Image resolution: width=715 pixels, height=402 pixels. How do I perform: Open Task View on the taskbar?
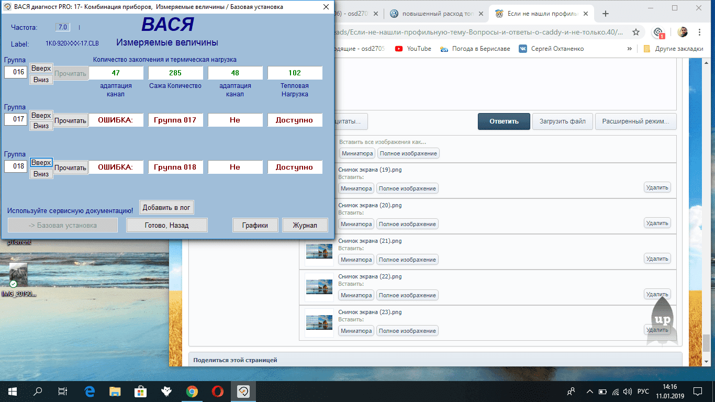62,391
